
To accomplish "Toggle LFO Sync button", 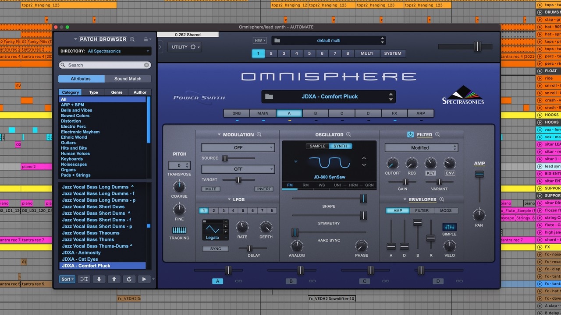I will pos(216,249).
